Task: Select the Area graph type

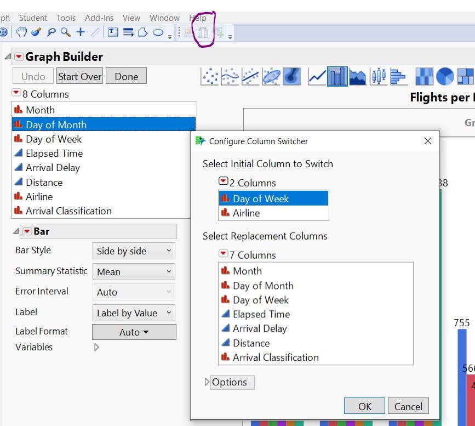Action: (357, 77)
